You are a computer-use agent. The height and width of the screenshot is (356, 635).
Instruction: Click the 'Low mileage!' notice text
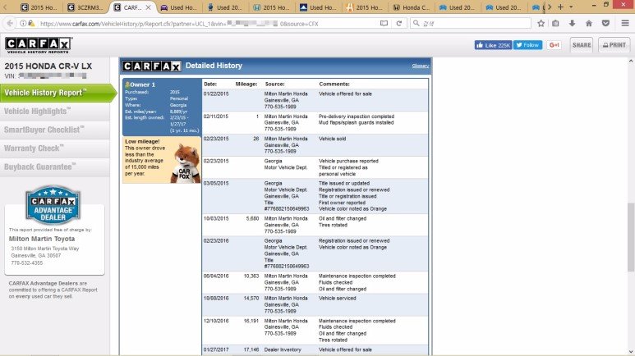[142, 142]
